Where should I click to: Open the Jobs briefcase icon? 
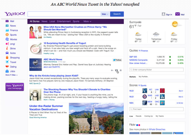pos(7,71)
